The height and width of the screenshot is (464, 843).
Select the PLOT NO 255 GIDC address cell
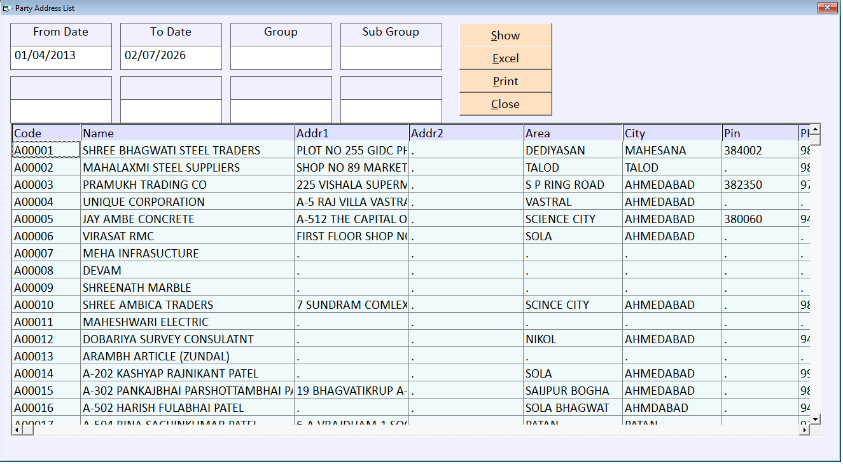click(352, 151)
